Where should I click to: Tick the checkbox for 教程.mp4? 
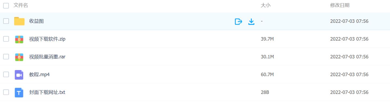(6, 75)
